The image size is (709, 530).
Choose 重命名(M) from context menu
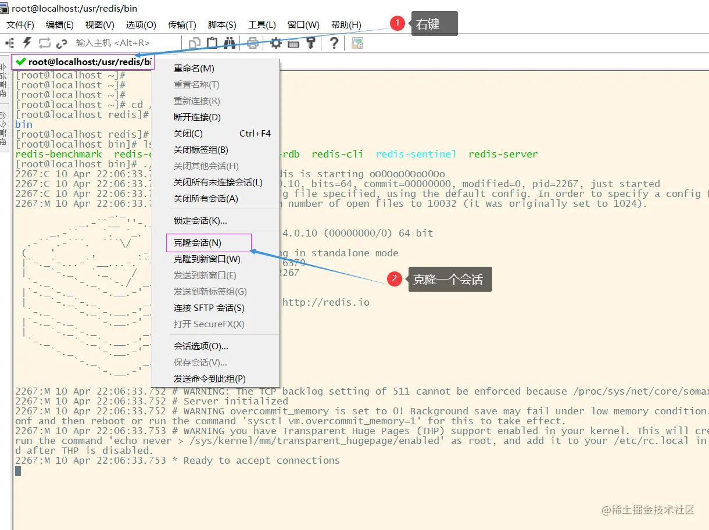(x=216, y=69)
